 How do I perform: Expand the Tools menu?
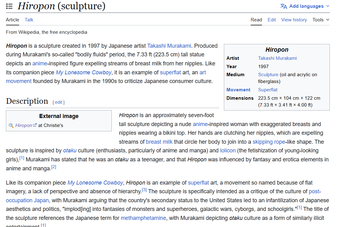coord(321,20)
